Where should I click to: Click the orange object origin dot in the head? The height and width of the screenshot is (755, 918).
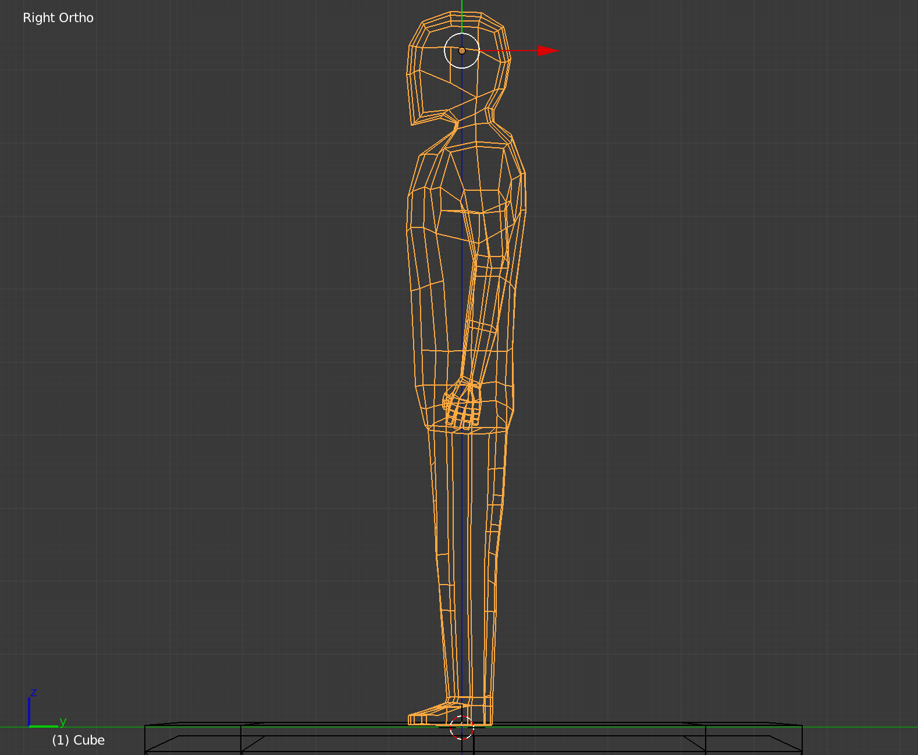(x=462, y=51)
